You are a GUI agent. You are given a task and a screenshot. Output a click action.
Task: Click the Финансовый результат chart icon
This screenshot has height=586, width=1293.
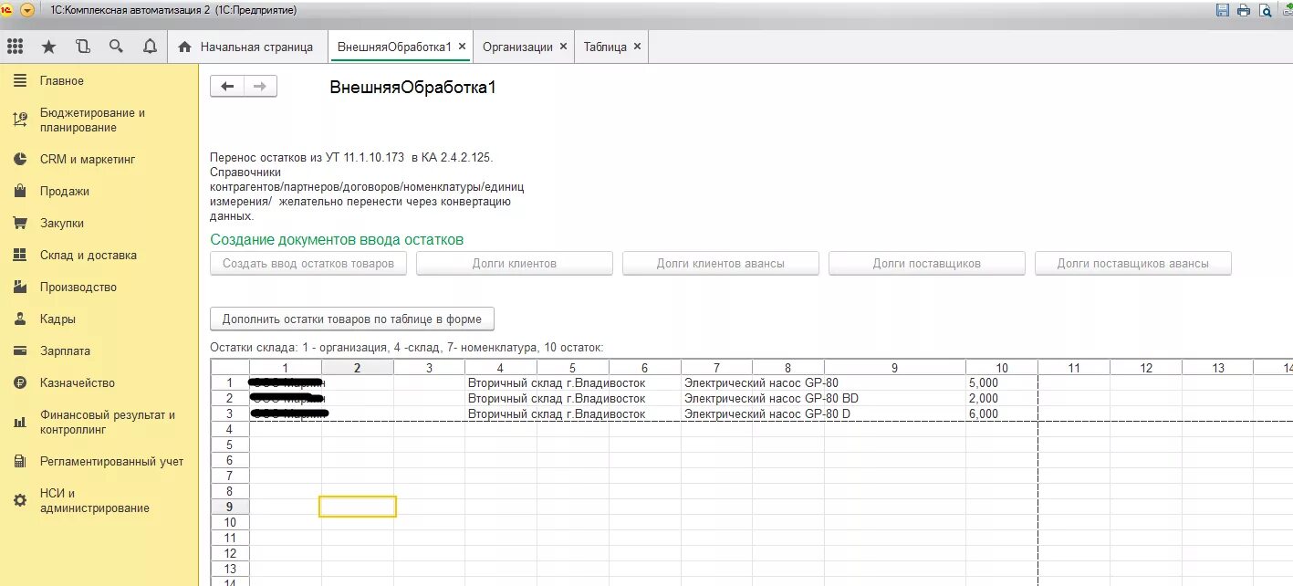tap(20, 422)
